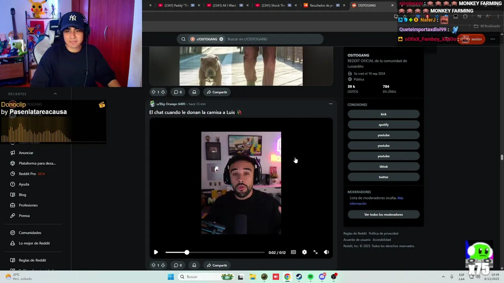This screenshot has height=283, width=504.
Task: Open the twitter connection button
Action: 384,177
